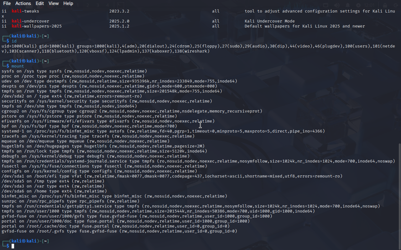Click the 'gvfsd-fuse on /root/.gvfs' line

point(119,231)
